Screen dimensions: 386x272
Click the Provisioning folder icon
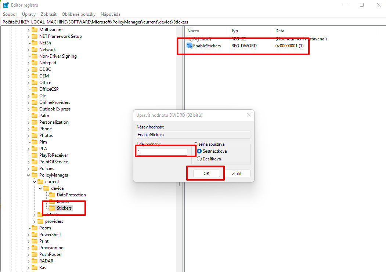point(35,248)
